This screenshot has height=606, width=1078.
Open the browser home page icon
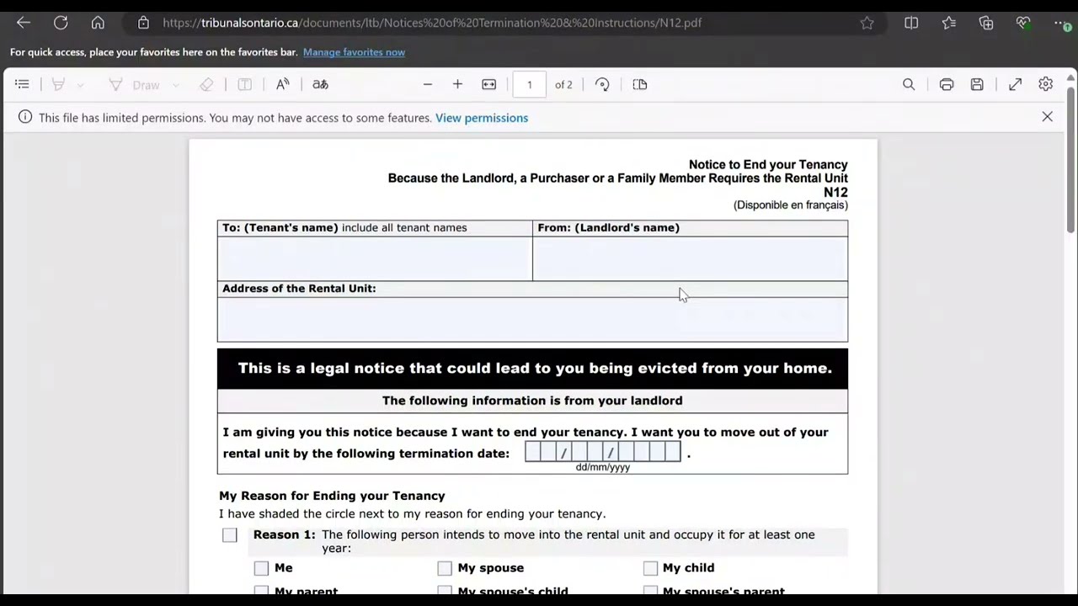[x=98, y=23]
